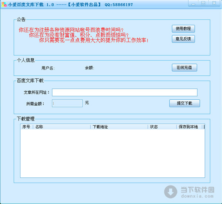Sort by 名称 column header
Image resolution: width=222 pixels, height=204 pixels.
(x=61, y=127)
